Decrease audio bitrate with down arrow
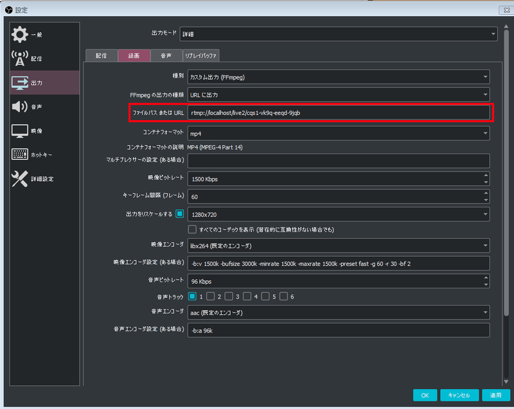Image resolution: width=514 pixels, height=409 pixels. [486, 285]
